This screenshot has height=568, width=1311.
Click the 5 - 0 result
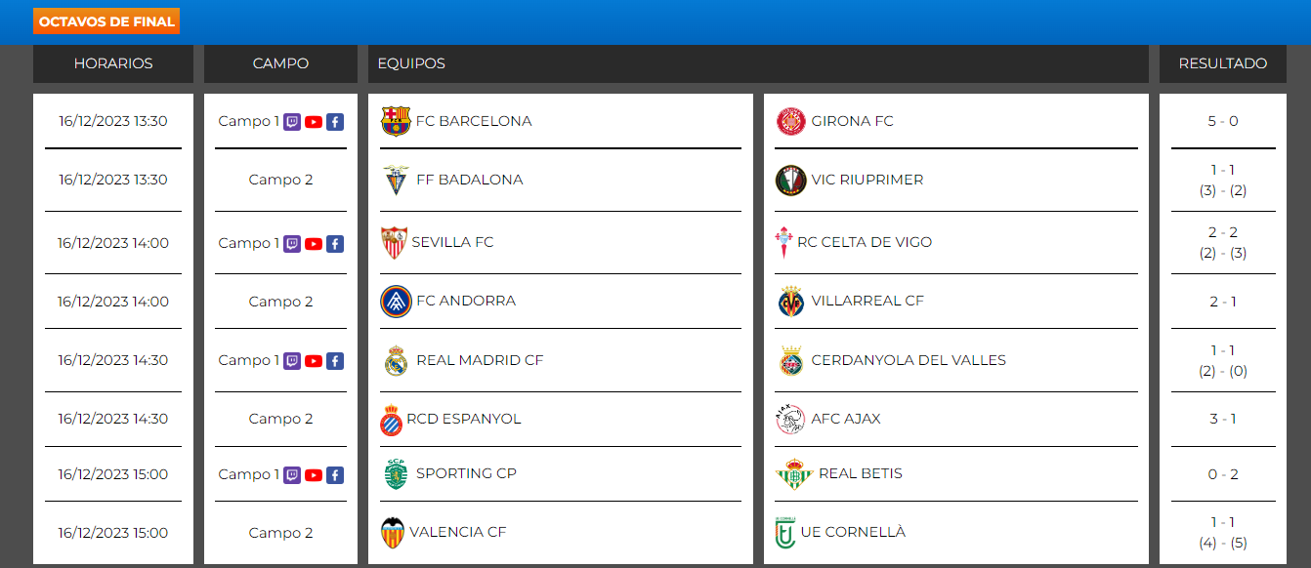[1222, 121]
